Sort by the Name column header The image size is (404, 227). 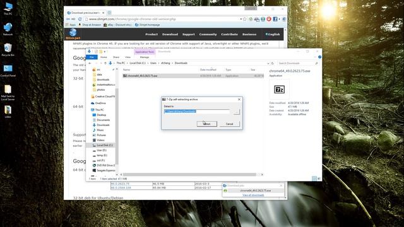click(126, 70)
